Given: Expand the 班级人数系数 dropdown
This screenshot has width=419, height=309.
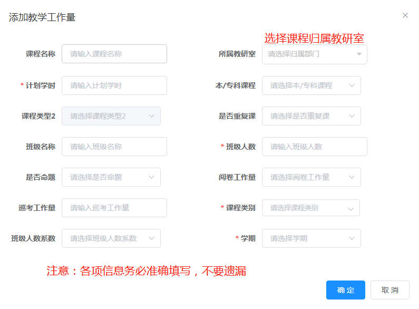Looking at the screenshot, I should [x=111, y=238].
